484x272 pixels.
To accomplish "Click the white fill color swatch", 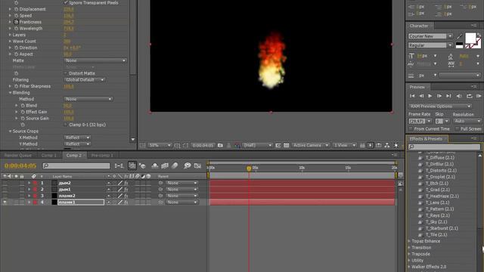I will 470,39.
